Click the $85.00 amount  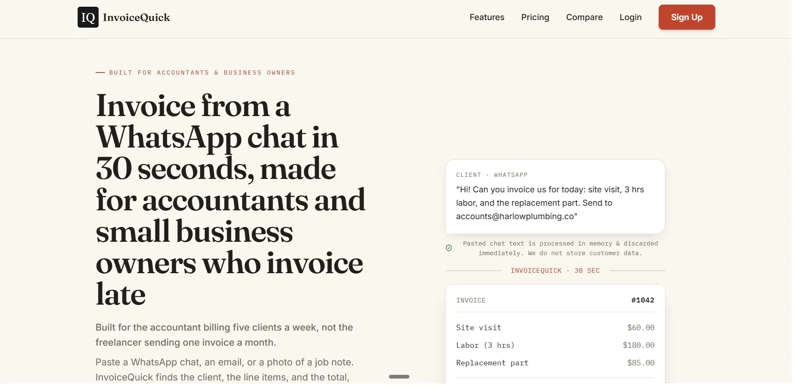pos(641,363)
